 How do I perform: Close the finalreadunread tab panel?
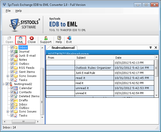[156, 47]
